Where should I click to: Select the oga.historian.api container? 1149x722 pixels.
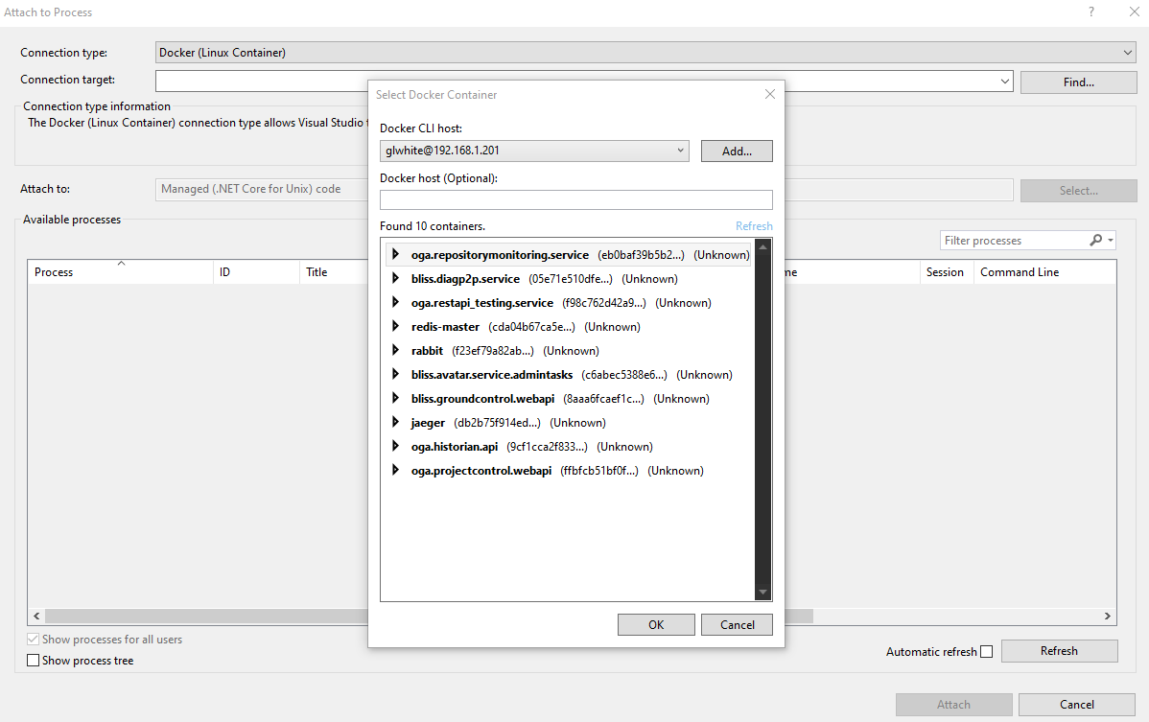pyautogui.click(x=531, y=447)
